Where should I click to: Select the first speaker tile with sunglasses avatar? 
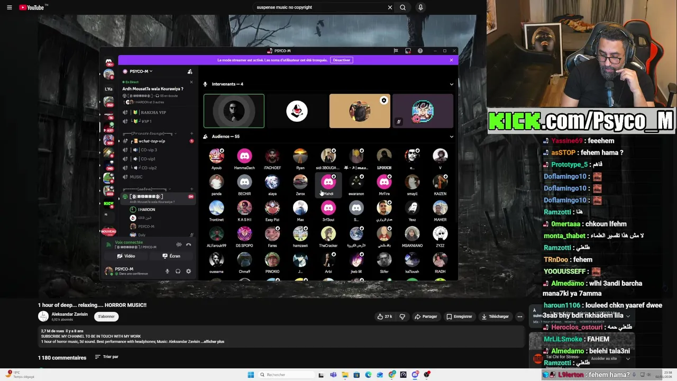(234, 111)
